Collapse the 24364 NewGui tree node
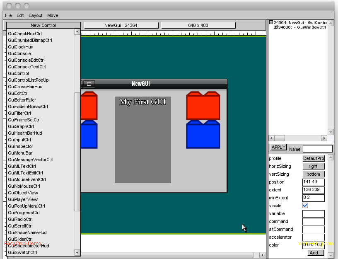The image size is (338, 259). click(271, 23)
